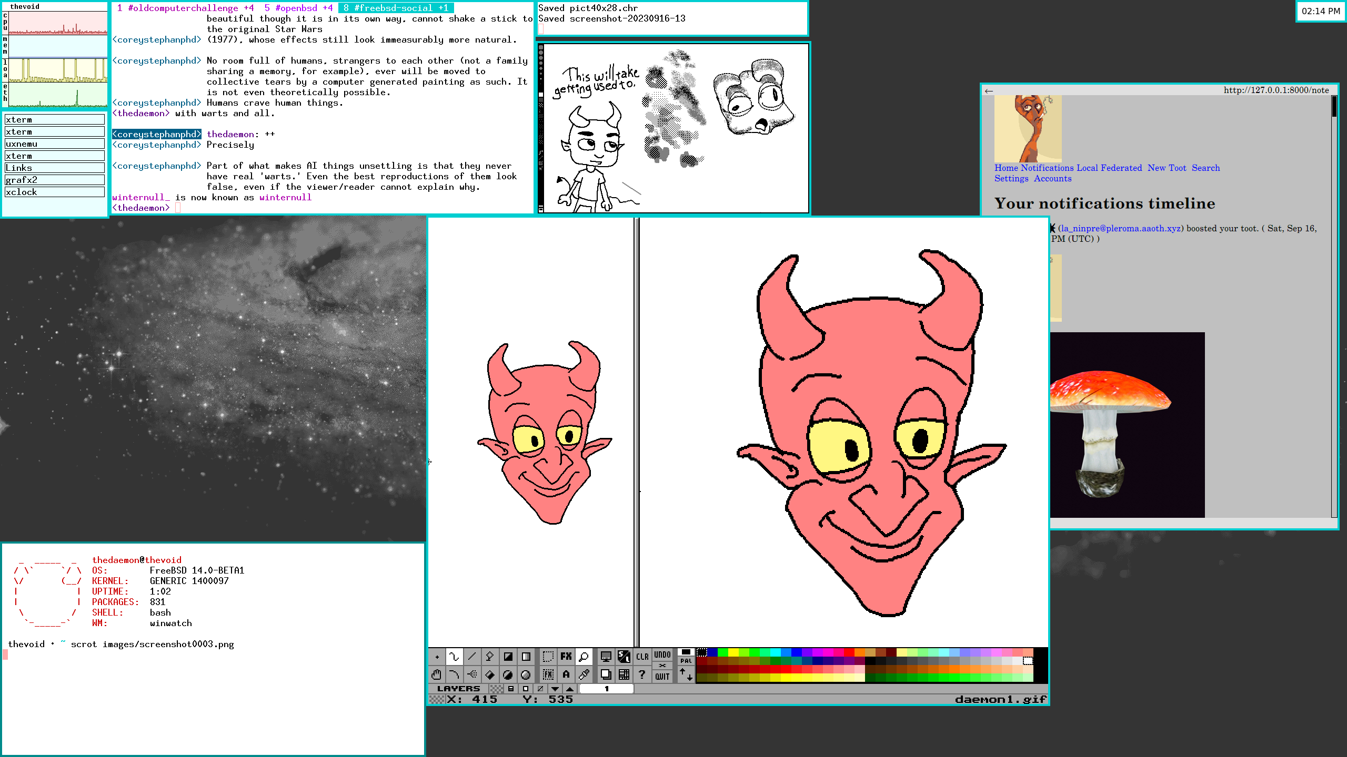The height and width of the screenshot is (757, 1347).
Task: Pick the bright yellow palette swatch
Action: [733, 652]
